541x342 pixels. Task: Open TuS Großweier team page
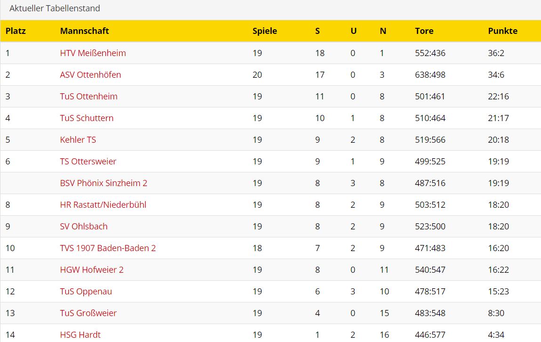(88, 313)
